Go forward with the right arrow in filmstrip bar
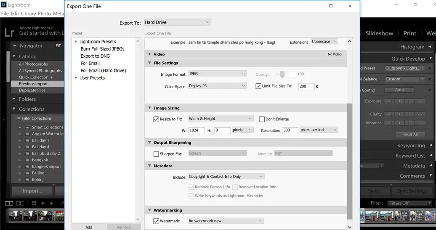 pyautogui.click(x=51, y=203)
